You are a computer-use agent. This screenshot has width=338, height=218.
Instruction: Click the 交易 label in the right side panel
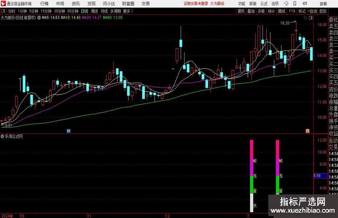333,147
